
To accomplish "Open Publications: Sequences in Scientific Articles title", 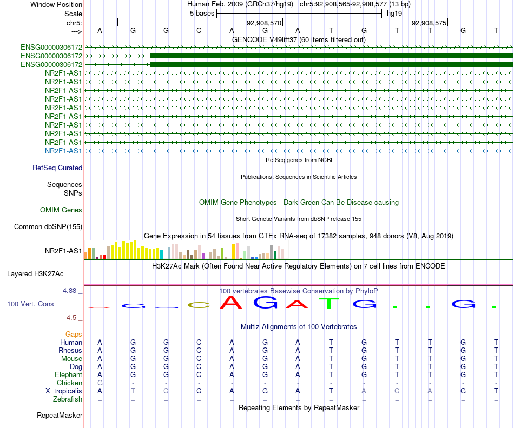I will tap(299, 177).
